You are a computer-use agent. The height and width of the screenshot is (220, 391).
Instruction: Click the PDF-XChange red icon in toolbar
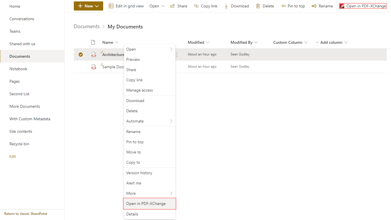click(342, 6)
